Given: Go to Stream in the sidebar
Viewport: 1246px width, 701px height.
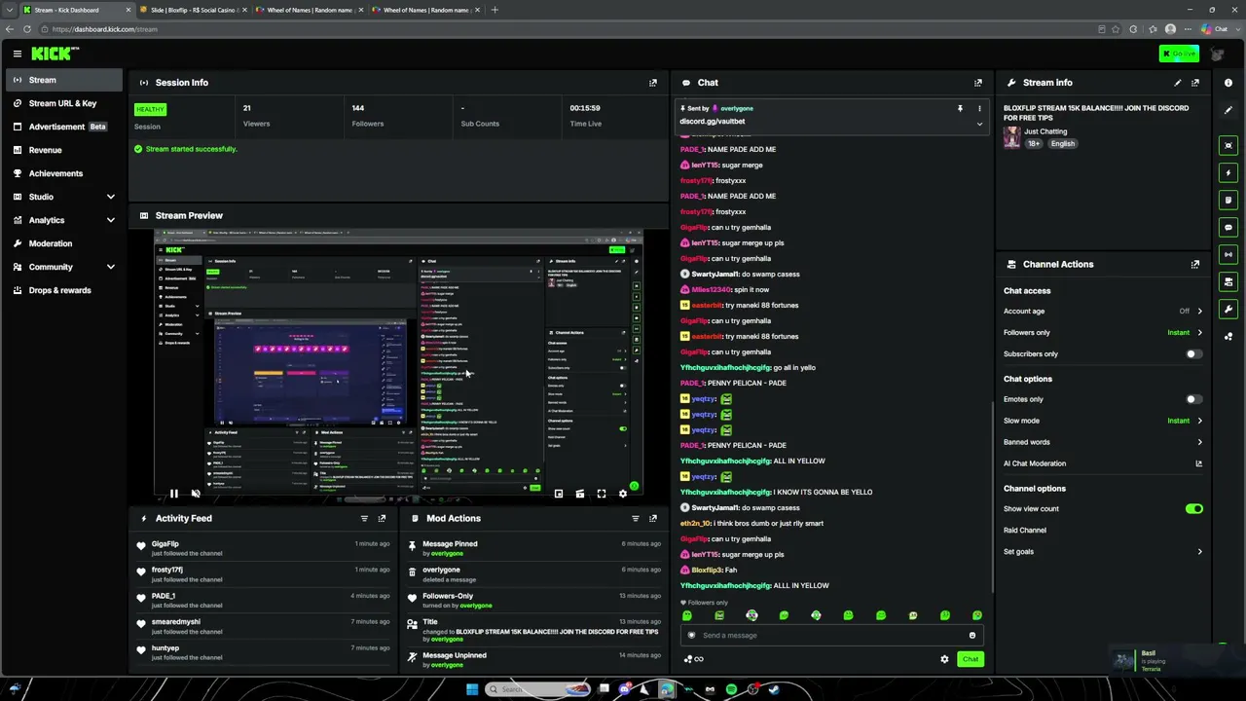Looking at the screenshot, I should (65, 80).
